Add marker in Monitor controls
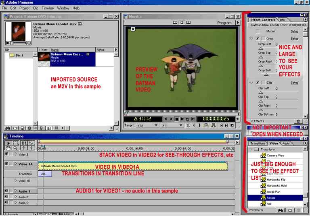Image resolution: width=310 pixels, height=216 pixels. point(189,125)
